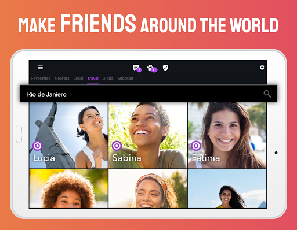Open the messages icon with badge 2
297x230 pixels.
point(137,68)
